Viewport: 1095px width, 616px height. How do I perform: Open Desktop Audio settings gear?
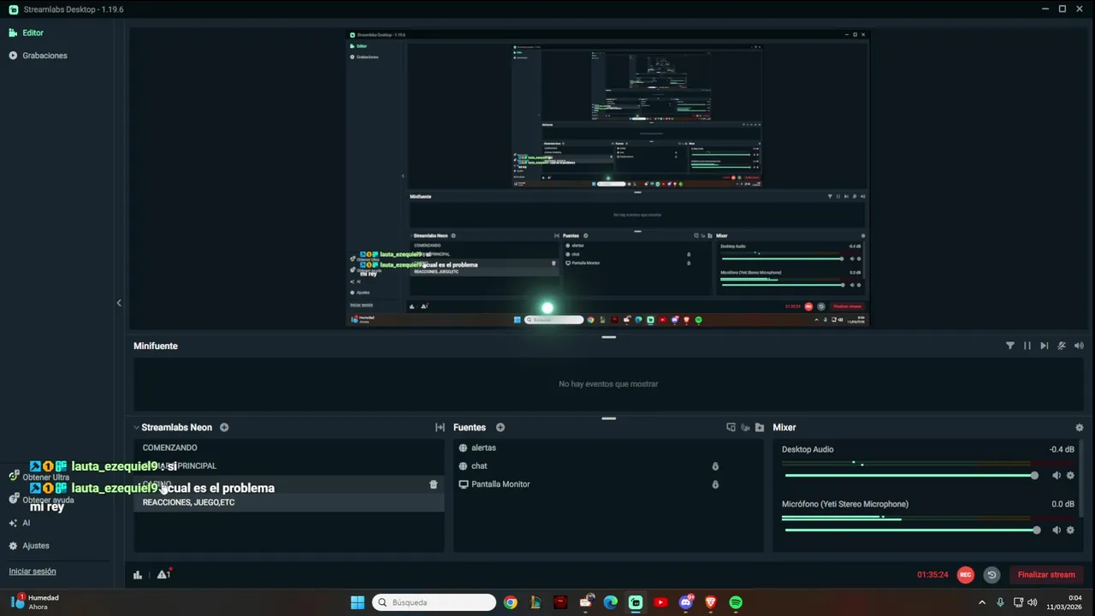[x=1070, y=476]
